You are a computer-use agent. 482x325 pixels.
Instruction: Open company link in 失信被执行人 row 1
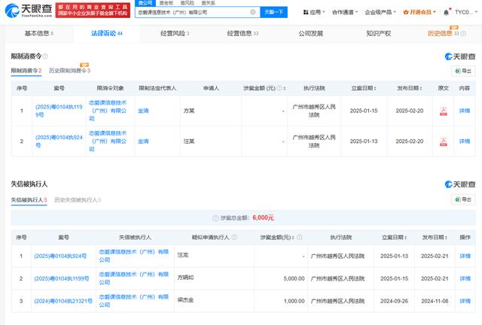coord(134,256)
